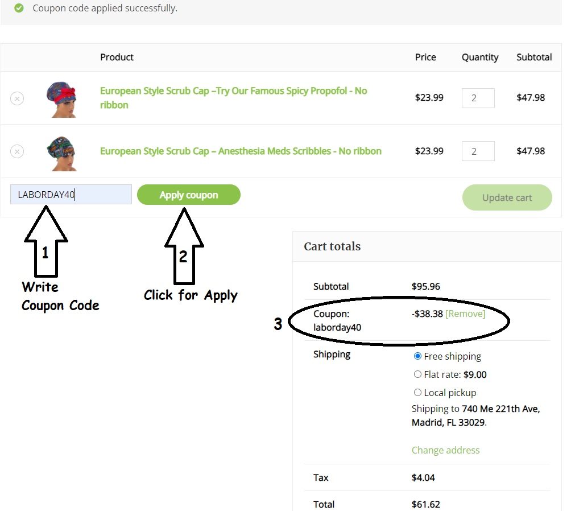This screenshot has height=511, width=575.
Task: Remove the Spicy Propofol scrub cap item
Action: click(x=17, y=98)
